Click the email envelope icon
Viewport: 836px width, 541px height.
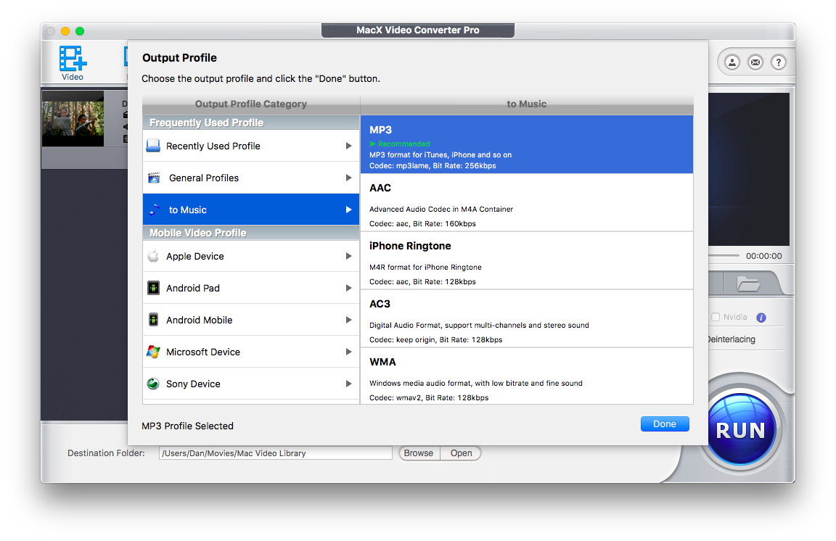[755, 62]
